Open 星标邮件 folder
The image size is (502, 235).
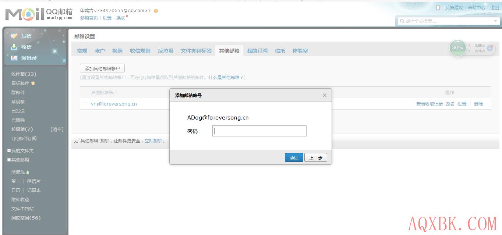coord(20,83)
